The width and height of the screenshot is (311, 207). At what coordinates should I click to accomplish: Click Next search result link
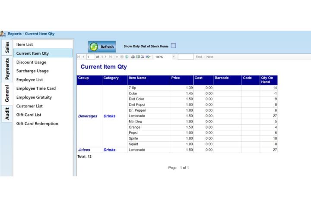coord(209,57)
